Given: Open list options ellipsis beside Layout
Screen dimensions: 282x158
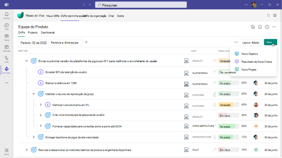Looking at the screenshot, I should click(236, 42).
